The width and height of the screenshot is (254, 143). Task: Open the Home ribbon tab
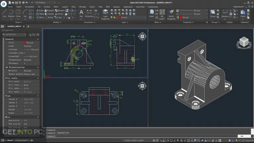pos(10,7)
